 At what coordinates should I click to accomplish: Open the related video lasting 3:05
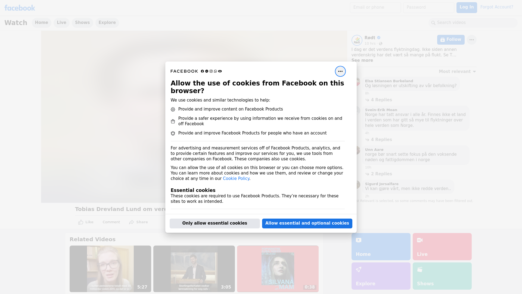194,269
